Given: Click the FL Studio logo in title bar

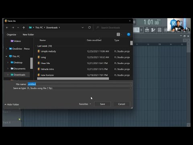Looking at the screenshot, I should 6,21.
